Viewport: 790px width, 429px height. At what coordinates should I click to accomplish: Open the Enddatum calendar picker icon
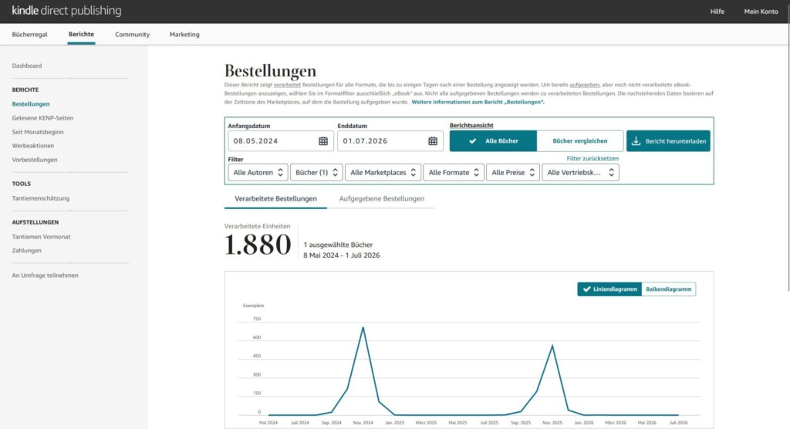pos(433,141)
